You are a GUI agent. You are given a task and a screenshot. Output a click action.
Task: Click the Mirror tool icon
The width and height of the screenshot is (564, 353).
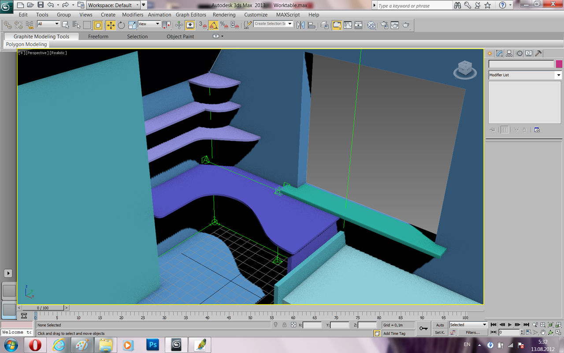(301, 25)
